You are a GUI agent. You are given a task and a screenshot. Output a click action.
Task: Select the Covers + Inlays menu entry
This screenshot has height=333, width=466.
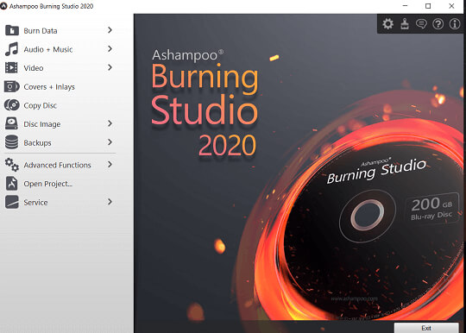tap(60, 86)
